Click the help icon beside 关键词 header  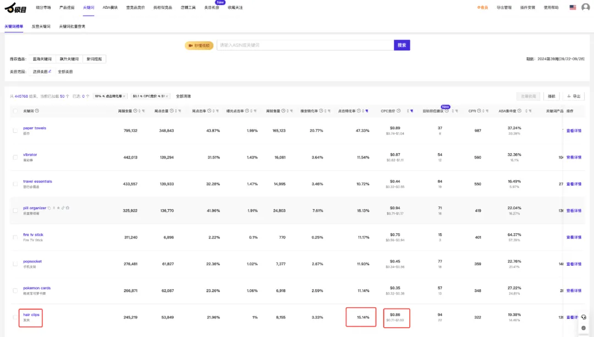click(x=37, y=111)
